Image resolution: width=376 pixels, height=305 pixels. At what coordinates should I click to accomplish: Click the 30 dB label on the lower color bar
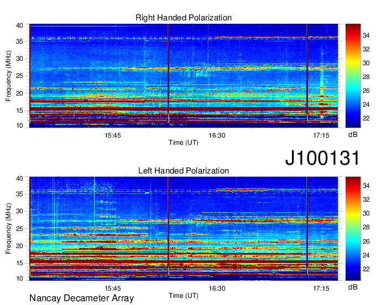(366, 213)
